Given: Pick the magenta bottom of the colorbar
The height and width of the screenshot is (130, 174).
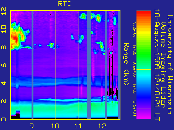Looking at the screenshot, I should [x=144, y=117].
